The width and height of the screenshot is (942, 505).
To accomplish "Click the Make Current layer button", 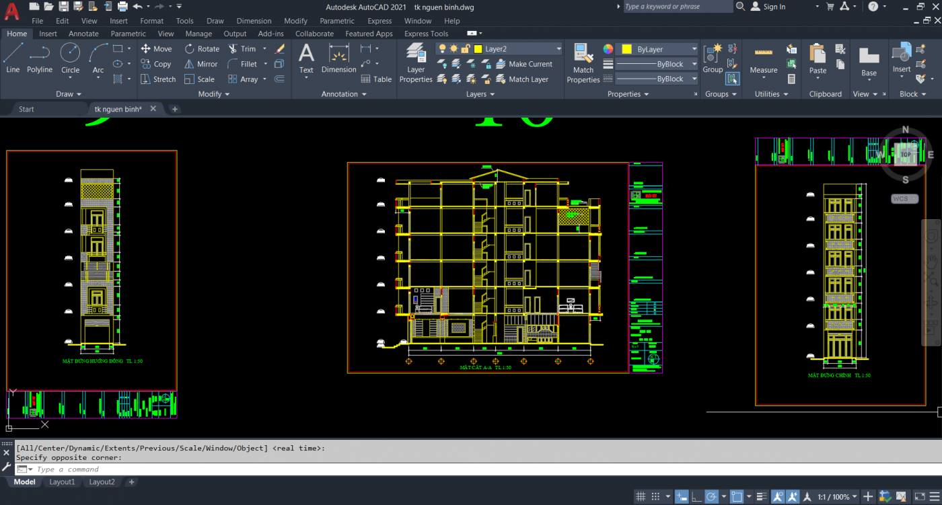I will [x=523, y=64].
